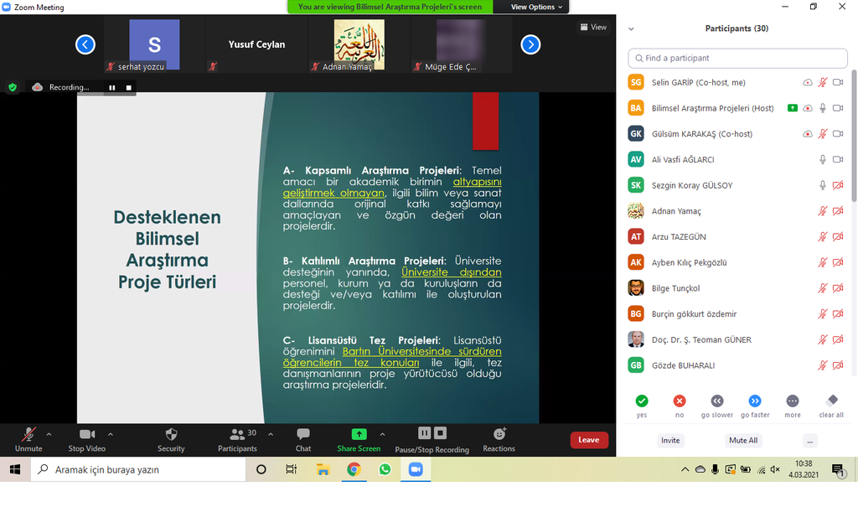
Task: Open the Reactions menu
Action: coord(499,434)
